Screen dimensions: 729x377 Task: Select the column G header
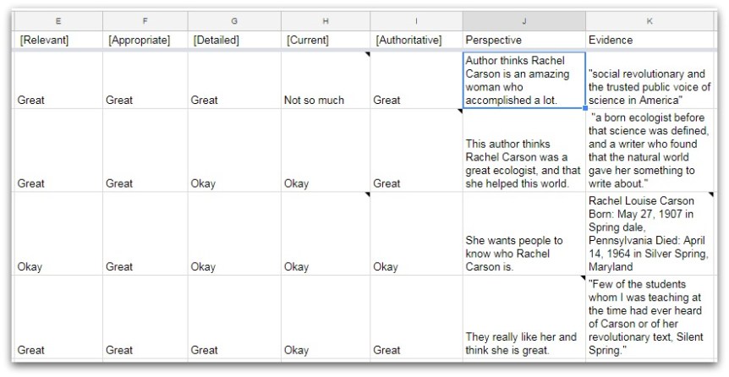tap(234, 21)
